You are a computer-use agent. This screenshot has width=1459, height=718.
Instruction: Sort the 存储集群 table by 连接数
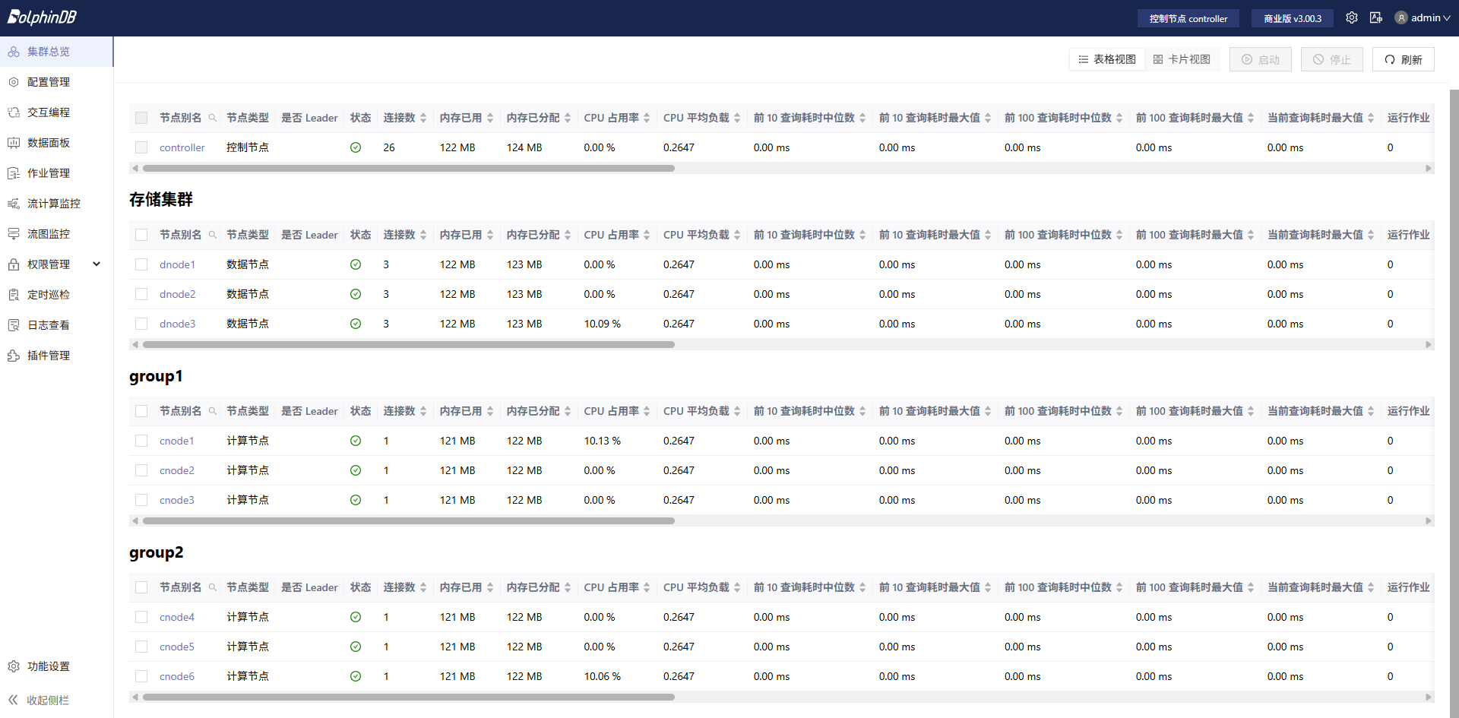click(x=404, y=235)
